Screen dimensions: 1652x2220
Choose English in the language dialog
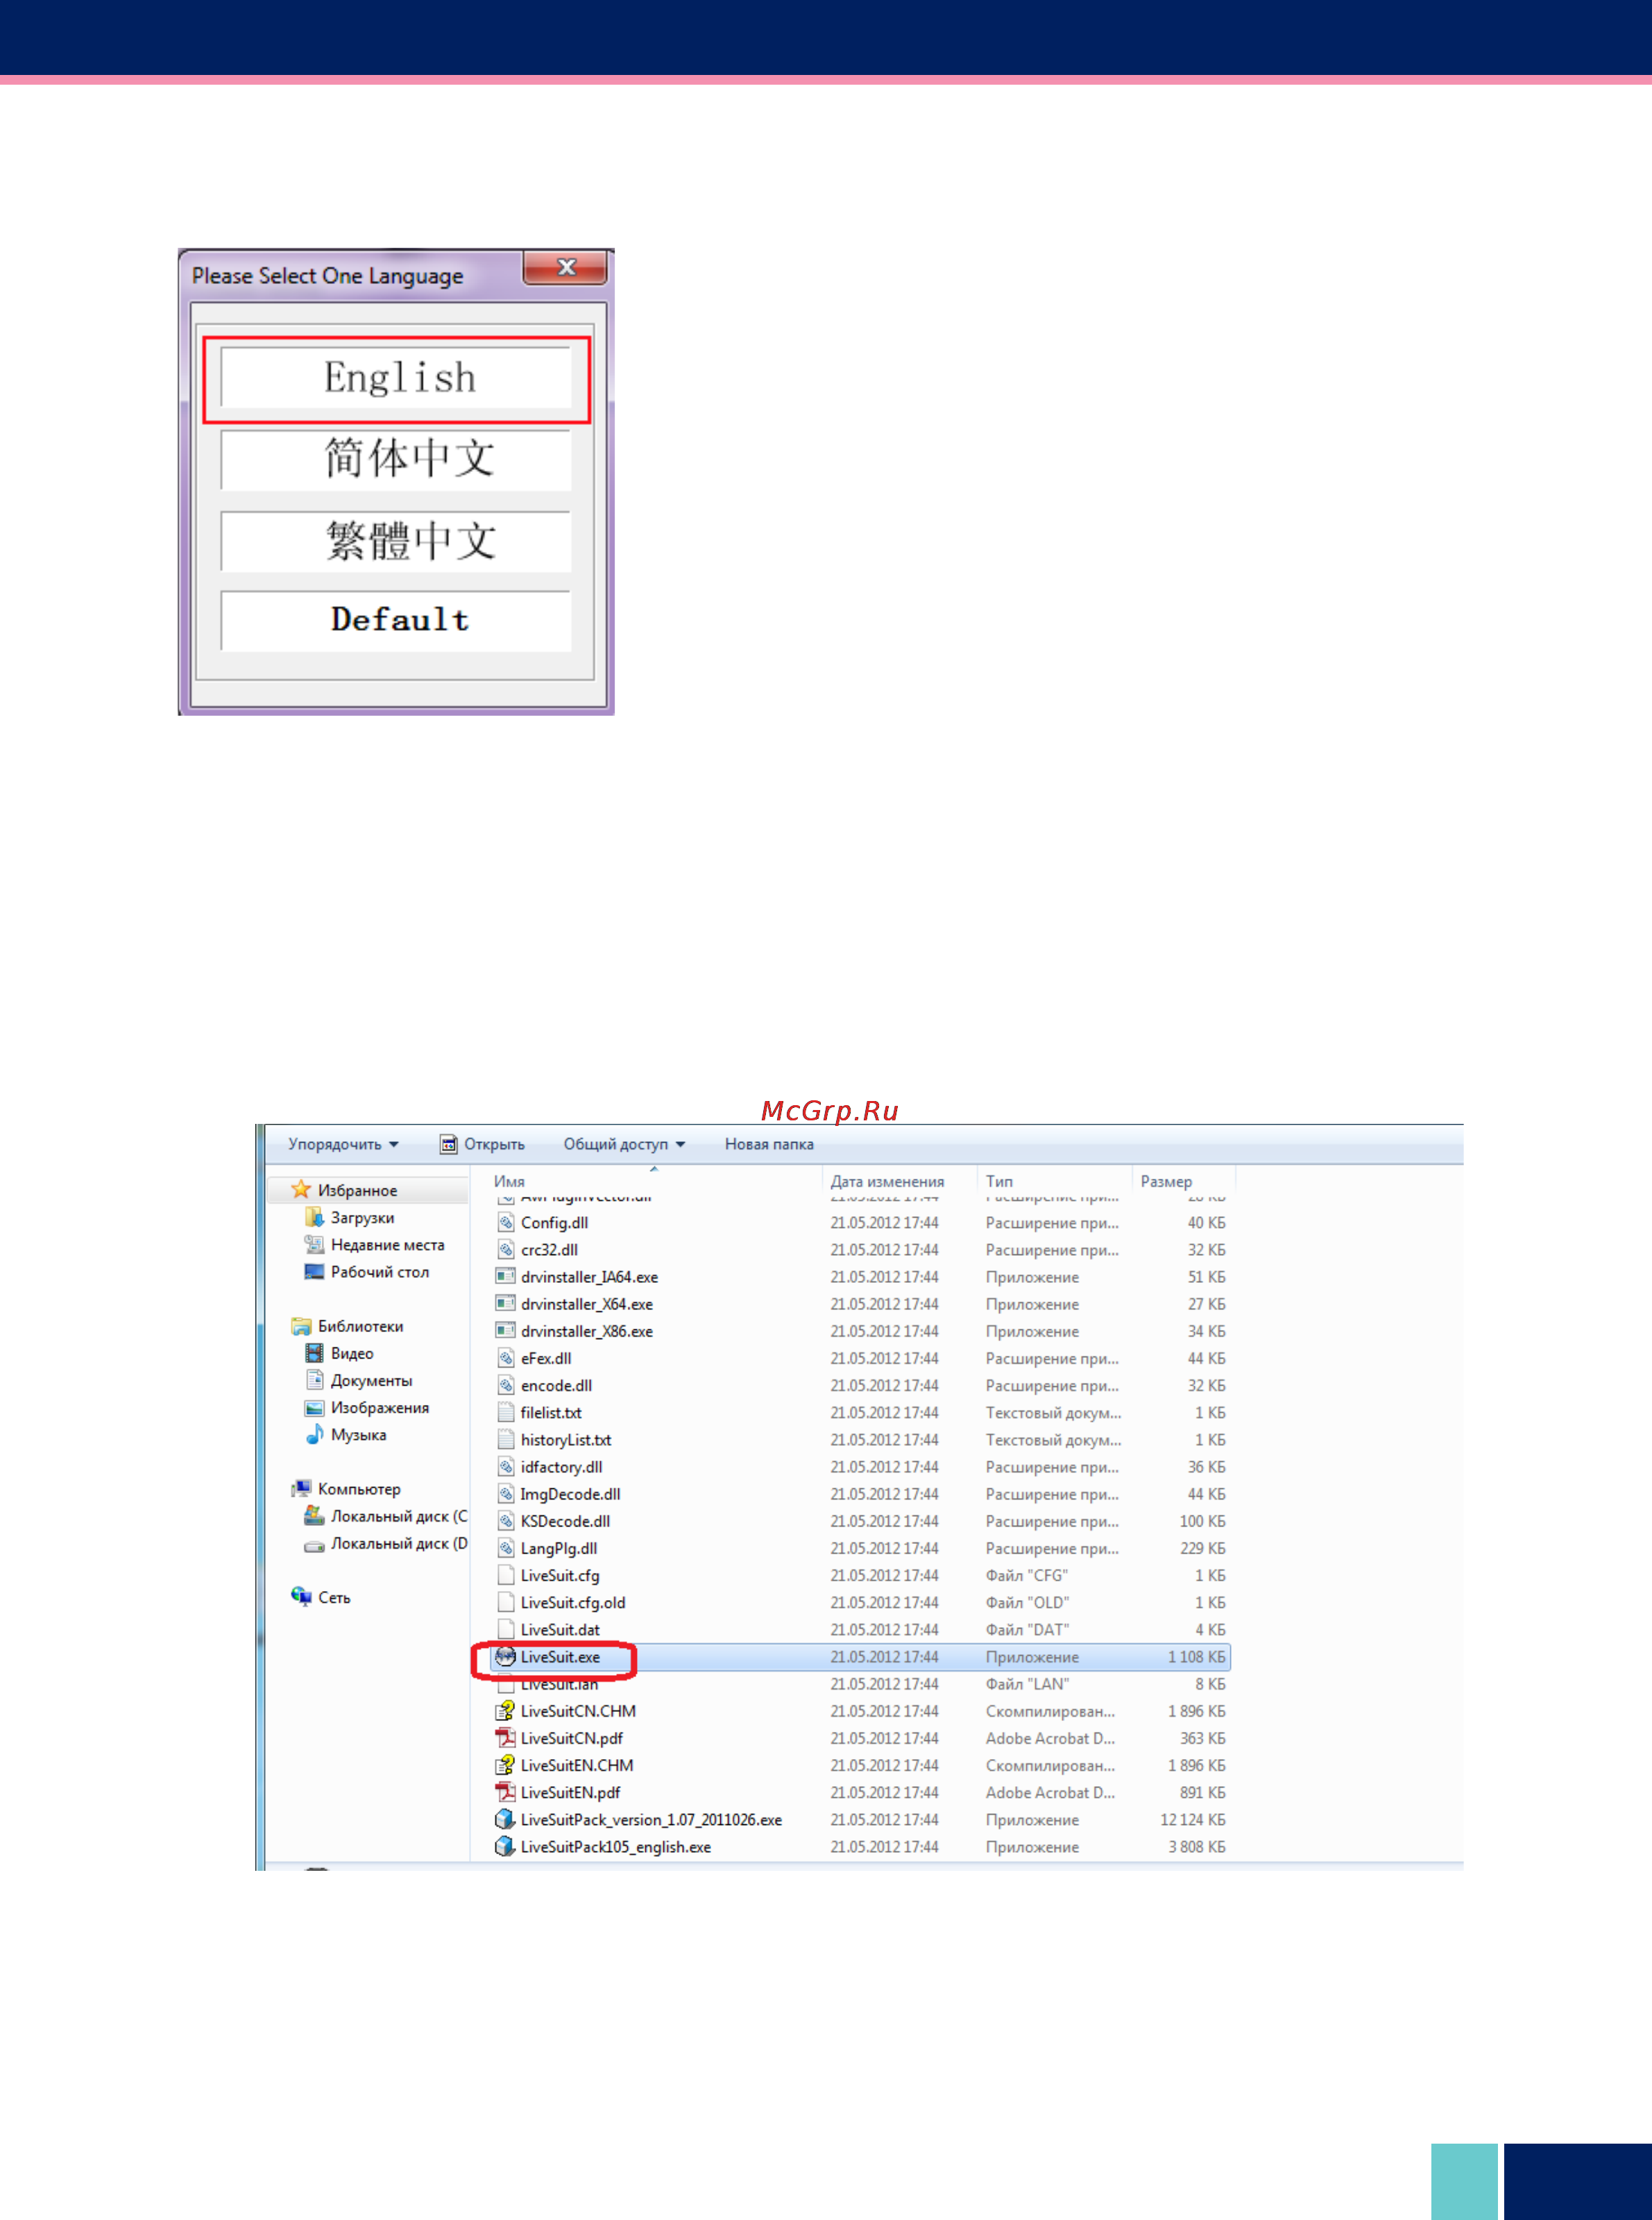396,377
